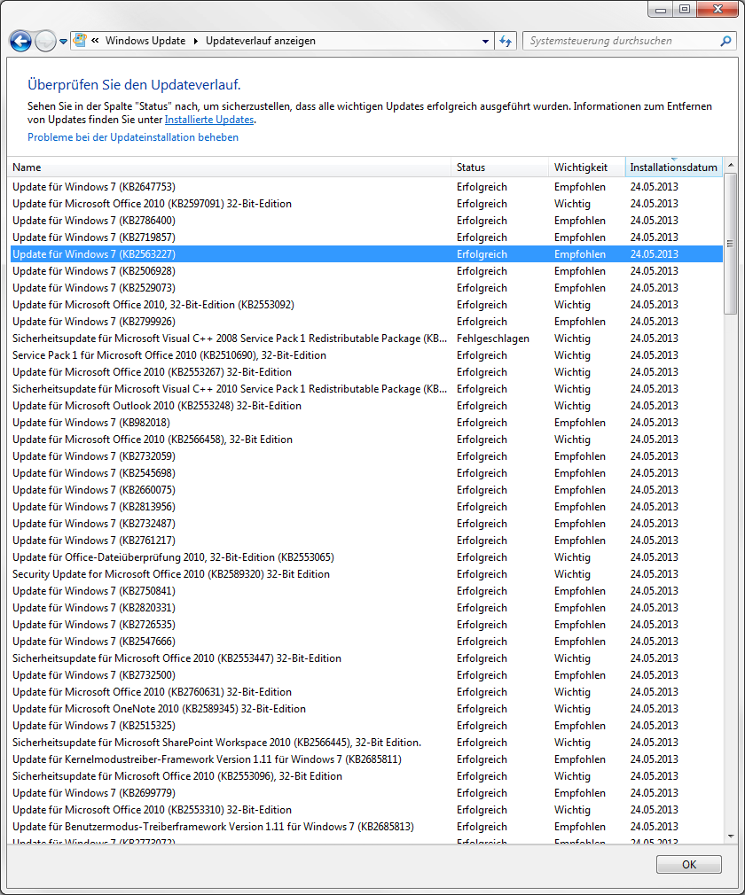745x895 pixels.
Task: Open the address bar history dropdown
Action: coord(486,41)
